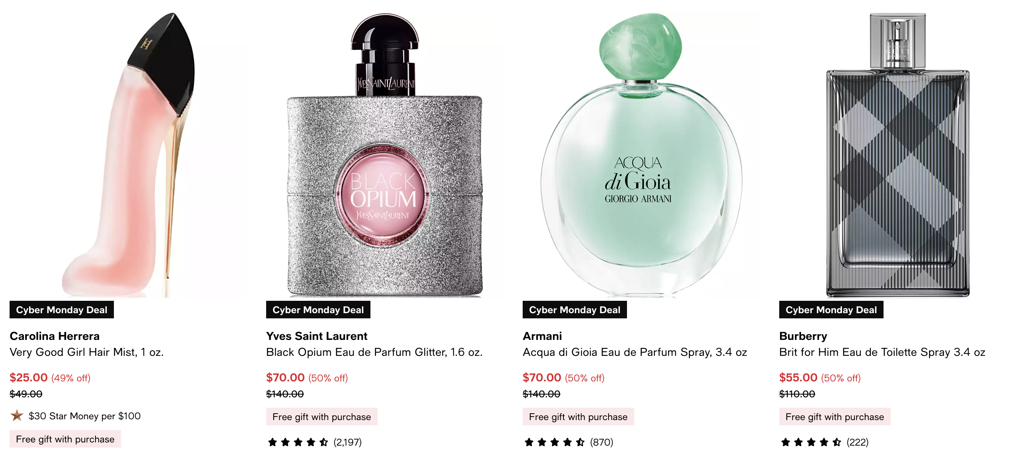Screen dimensions: 1011x450
Task: Open Black Opium Eau de Parfum Glitter link
Action: click(374, 352)
